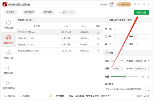153x100 pixels.
Task: Move selected file down with arrow
Action: (72, 12)
